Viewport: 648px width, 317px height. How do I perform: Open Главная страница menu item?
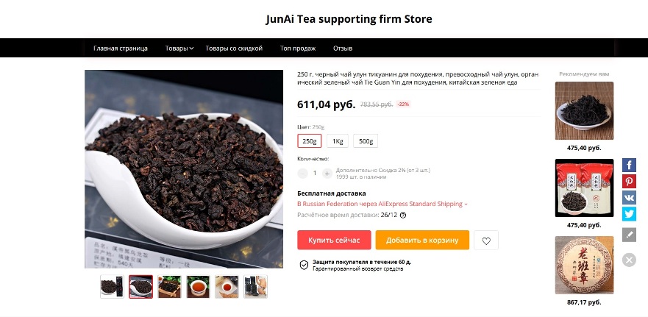point(121,49)
